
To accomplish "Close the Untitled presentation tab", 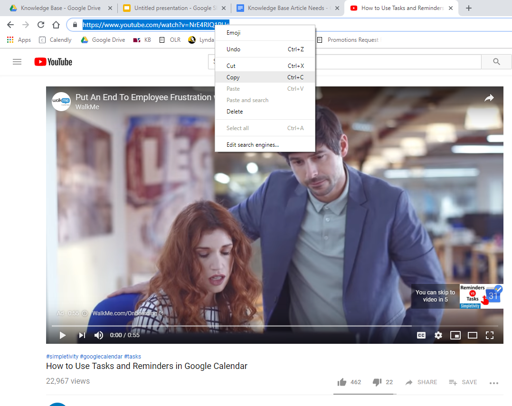I will [224, 8].
